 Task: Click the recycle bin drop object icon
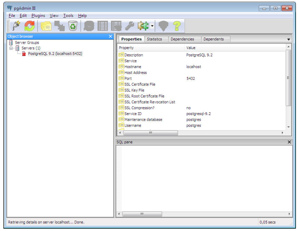73,26
